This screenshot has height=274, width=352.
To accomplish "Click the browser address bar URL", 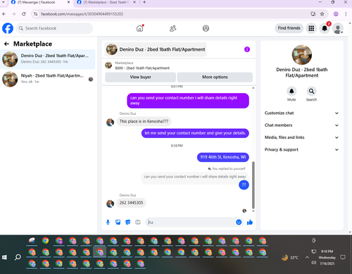I will [x=82, y=14].
